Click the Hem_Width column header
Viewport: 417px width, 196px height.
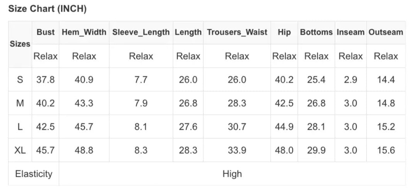84,32
